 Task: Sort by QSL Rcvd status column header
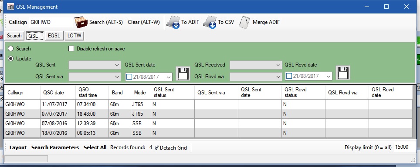[x=304, y=93]
